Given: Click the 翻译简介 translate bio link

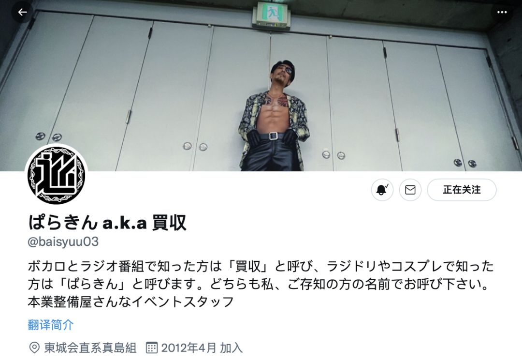Looking at the screenshot, I should tap(51, 324).
